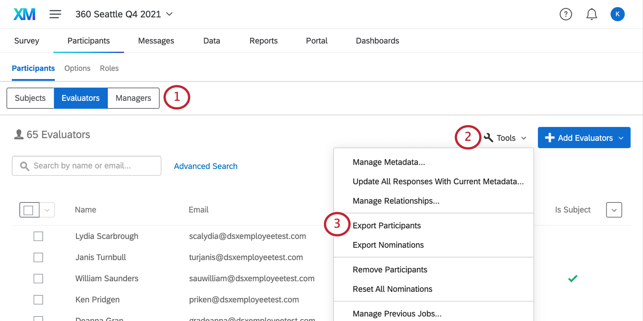Switch to the Messages tab
The height and width of the screenshot is (321, 643).
coord(156,41)
